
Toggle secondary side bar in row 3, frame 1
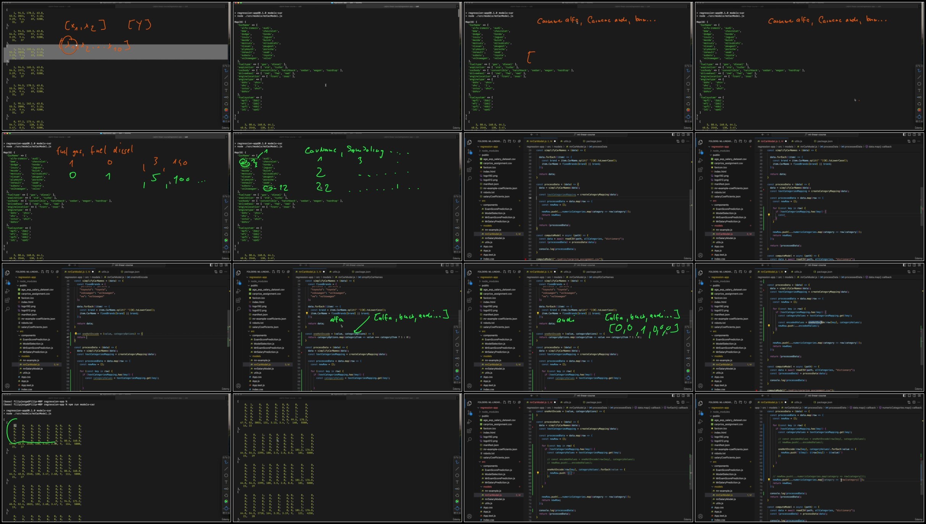(220, 265)
